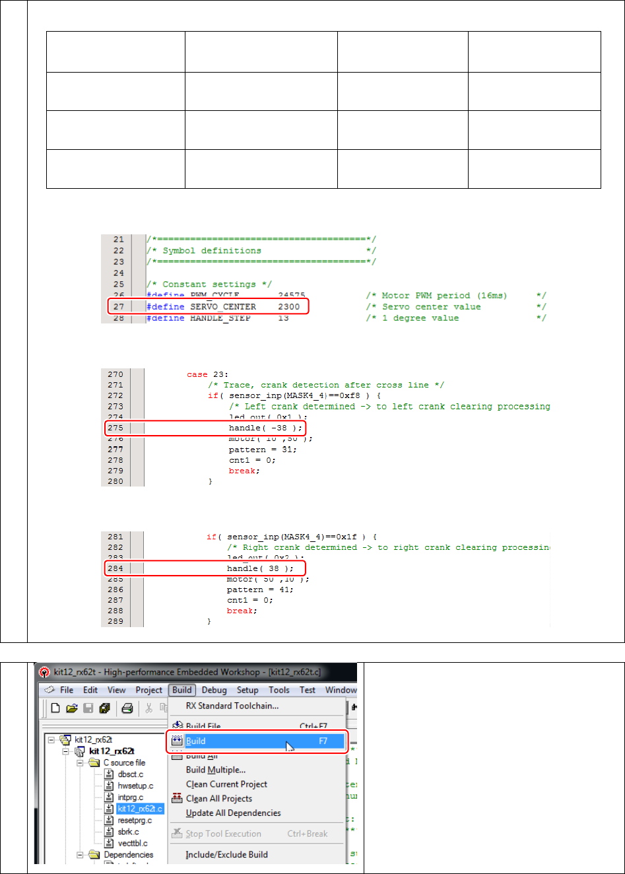Click the kit12_rx62t workspace root icon
This screenshot has height=874, width=625.
point(65,740)
